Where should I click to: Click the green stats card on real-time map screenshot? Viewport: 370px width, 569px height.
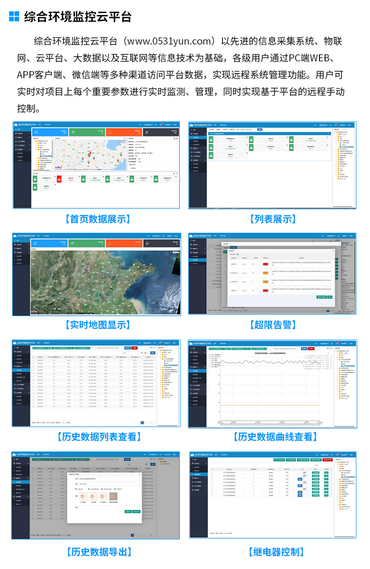click(86, 243)
